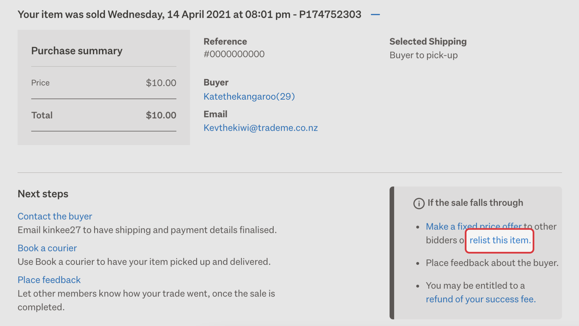Open the Place feedback link

[49, 280]
